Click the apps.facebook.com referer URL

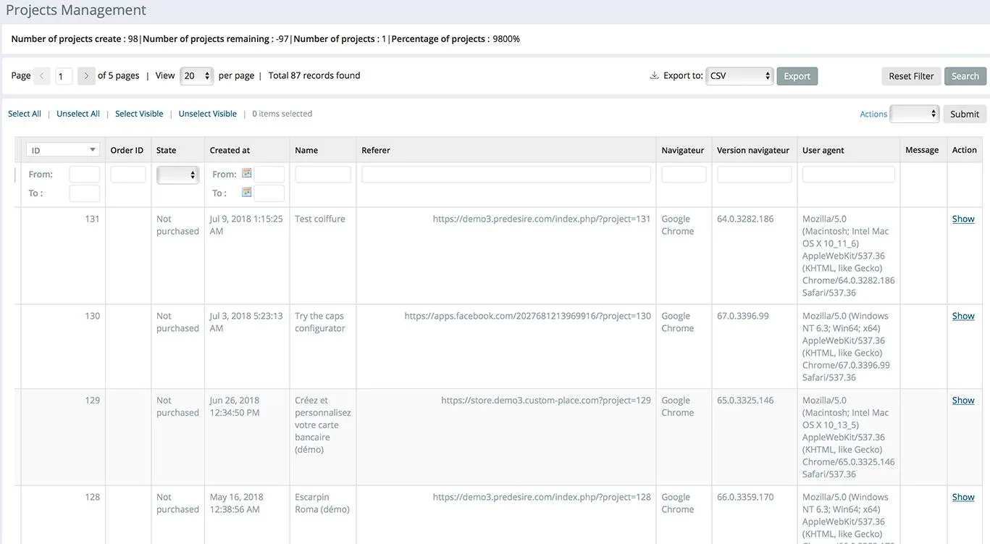coord(528,316)
